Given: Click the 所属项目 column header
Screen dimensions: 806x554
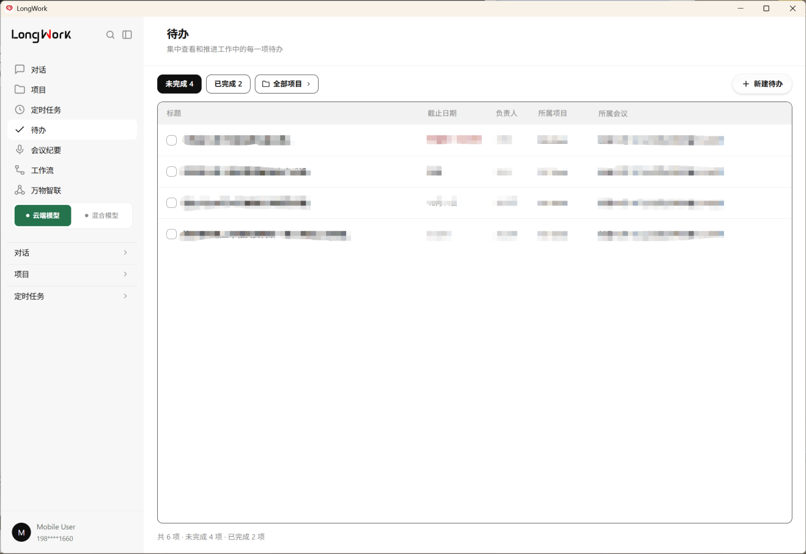Looking at the screenshot, I should click(553, 113).
